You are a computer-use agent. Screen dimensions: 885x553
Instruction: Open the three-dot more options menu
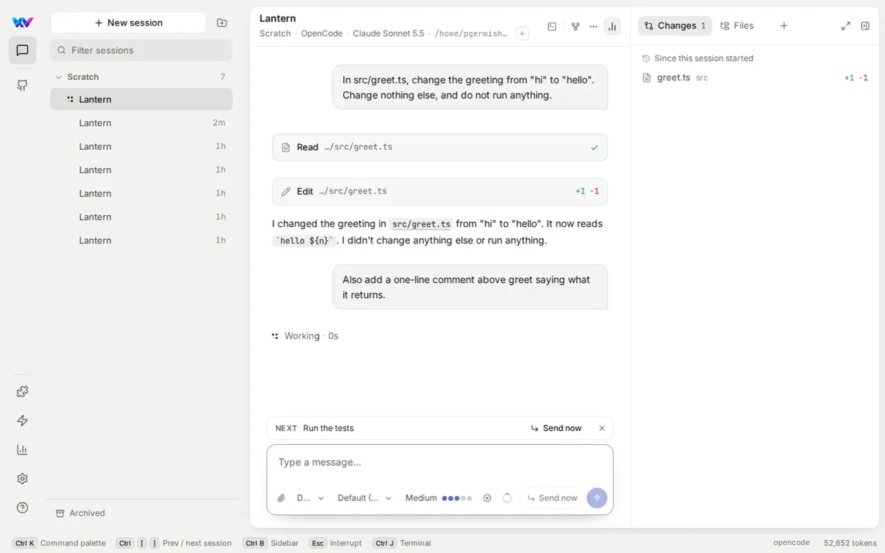[x=594, y=27]
